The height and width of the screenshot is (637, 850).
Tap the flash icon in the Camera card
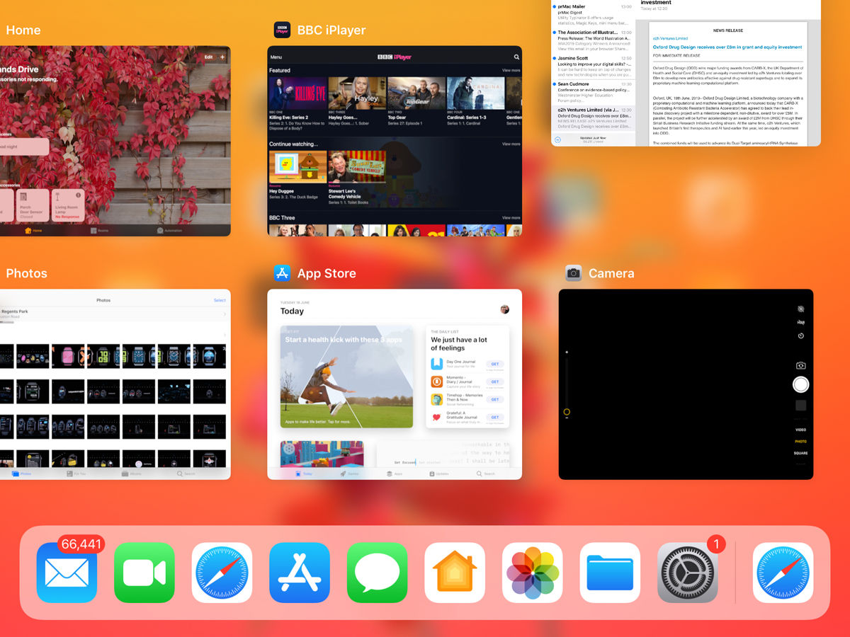pyautogui.click(x=801, y=309)
